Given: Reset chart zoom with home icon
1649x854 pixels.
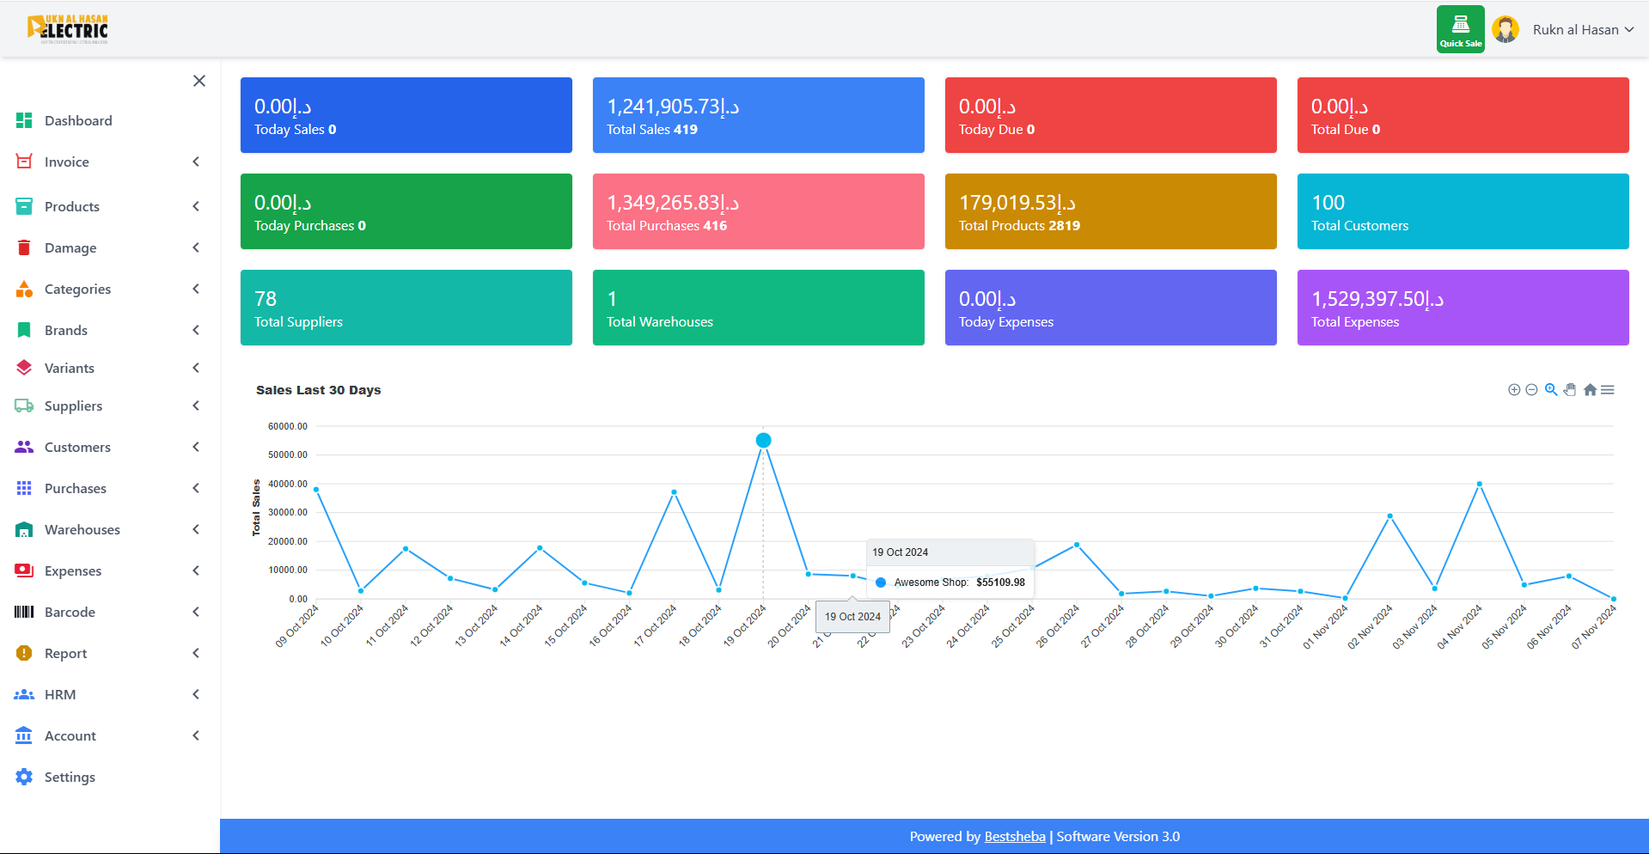Looking at the screenshot, I should tap(1590, 390).
